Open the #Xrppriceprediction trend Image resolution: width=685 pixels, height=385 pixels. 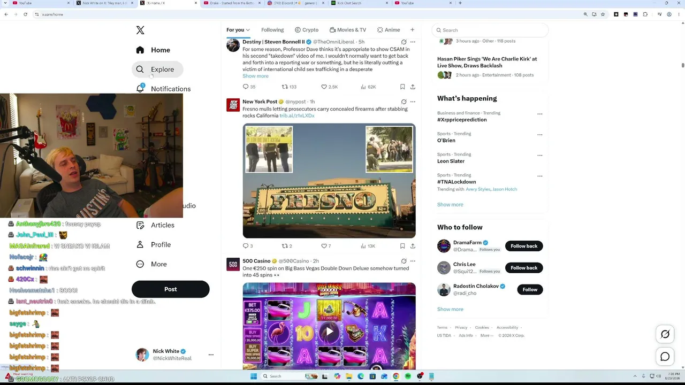462,120
